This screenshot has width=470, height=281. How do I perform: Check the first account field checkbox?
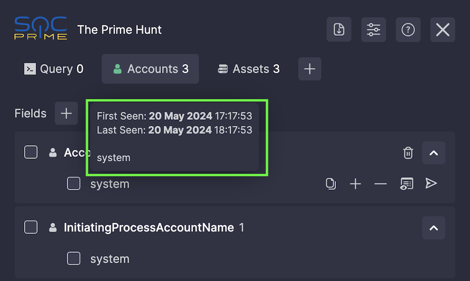31,152
